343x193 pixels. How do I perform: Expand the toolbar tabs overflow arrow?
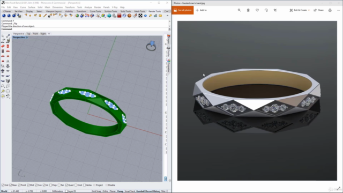pos(167,11)
